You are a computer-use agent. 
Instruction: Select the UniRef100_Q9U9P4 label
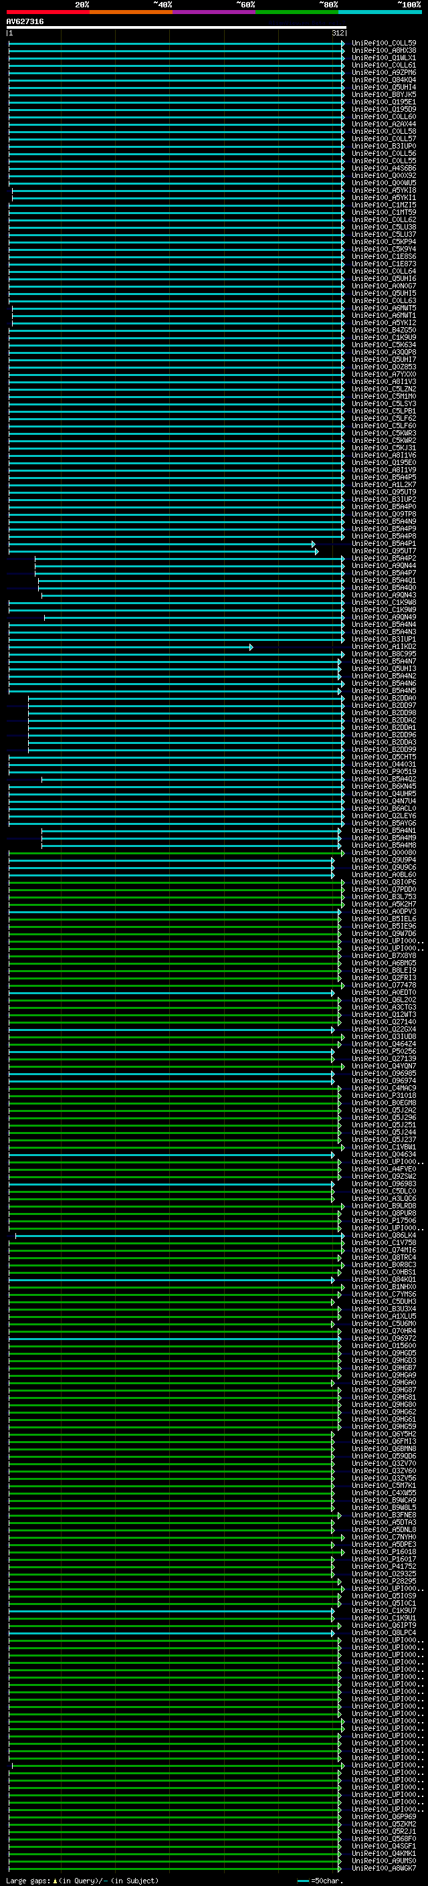pyautogui.click(x=384, y=860)
